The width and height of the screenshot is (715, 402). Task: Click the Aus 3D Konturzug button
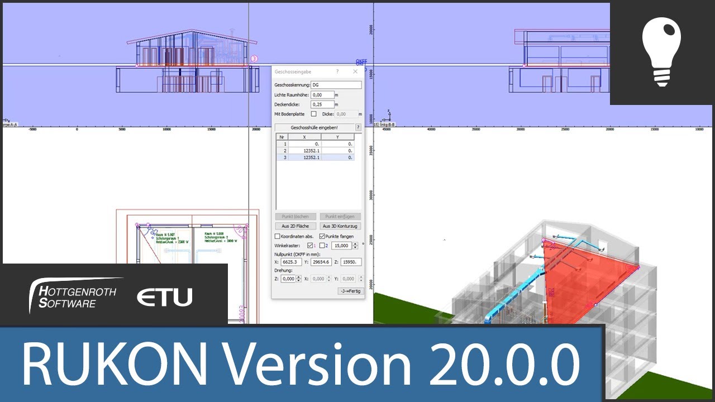(x=341, y=226)
